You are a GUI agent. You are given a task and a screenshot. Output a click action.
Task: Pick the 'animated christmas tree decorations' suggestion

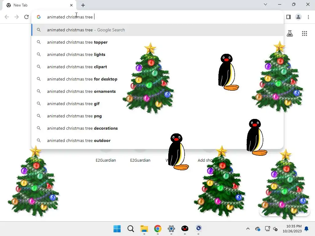[x=158, y=128]
